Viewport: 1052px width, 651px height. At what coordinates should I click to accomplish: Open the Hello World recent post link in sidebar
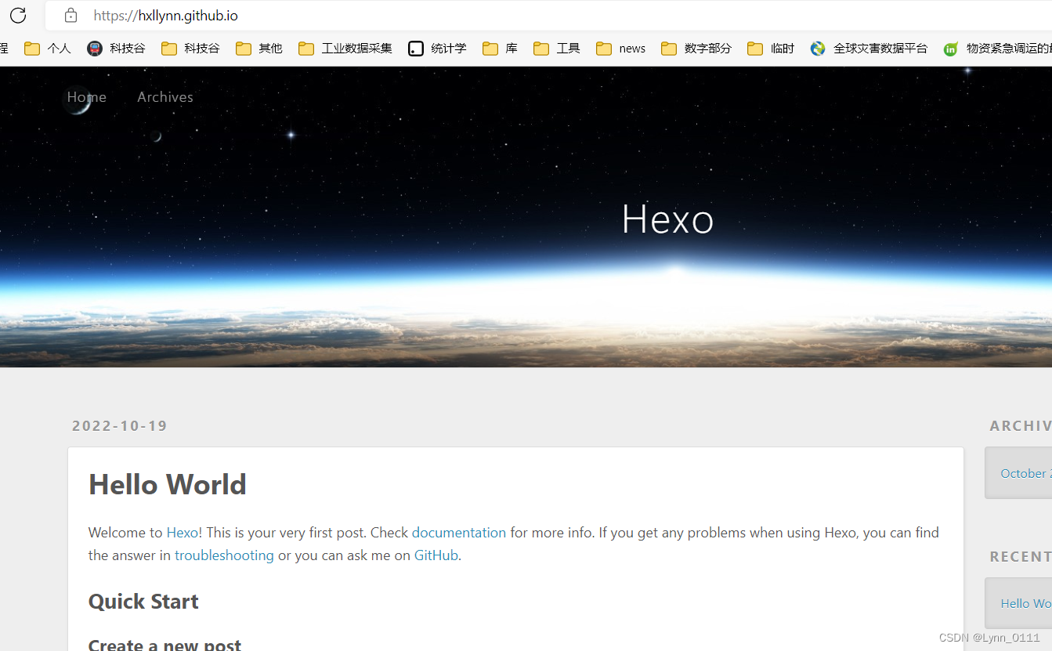point(1026,603)
